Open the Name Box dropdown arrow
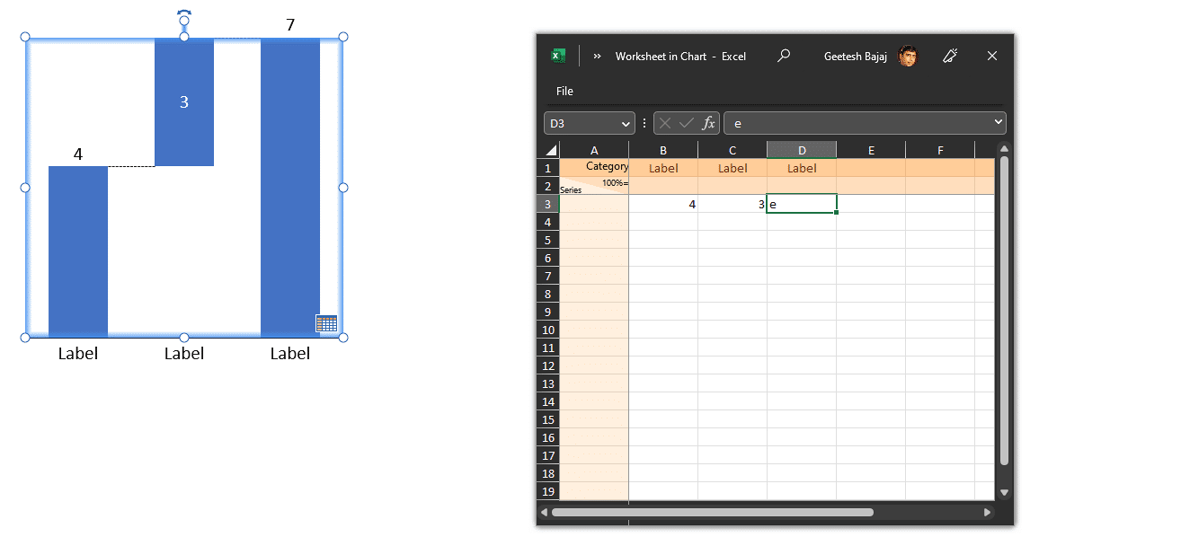Image resolution: width=1181 pixels, height=537 pixels. [x=627, y=123]
